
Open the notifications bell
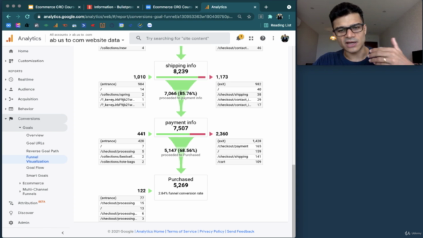tap(239, 38)
